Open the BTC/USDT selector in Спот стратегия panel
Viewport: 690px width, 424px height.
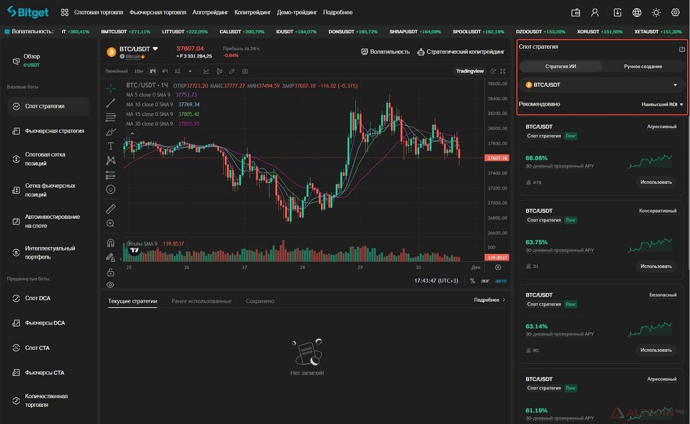[602, 85]
